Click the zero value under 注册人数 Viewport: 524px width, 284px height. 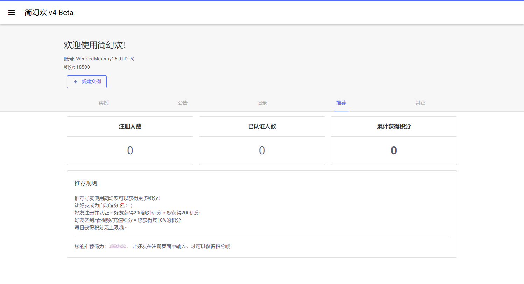(130, 151)
